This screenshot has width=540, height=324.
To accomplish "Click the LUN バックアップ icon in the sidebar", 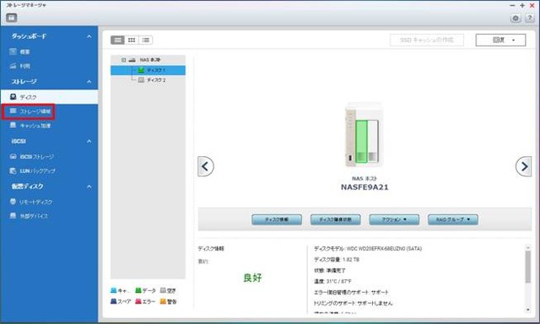I will tap(13, 170).
